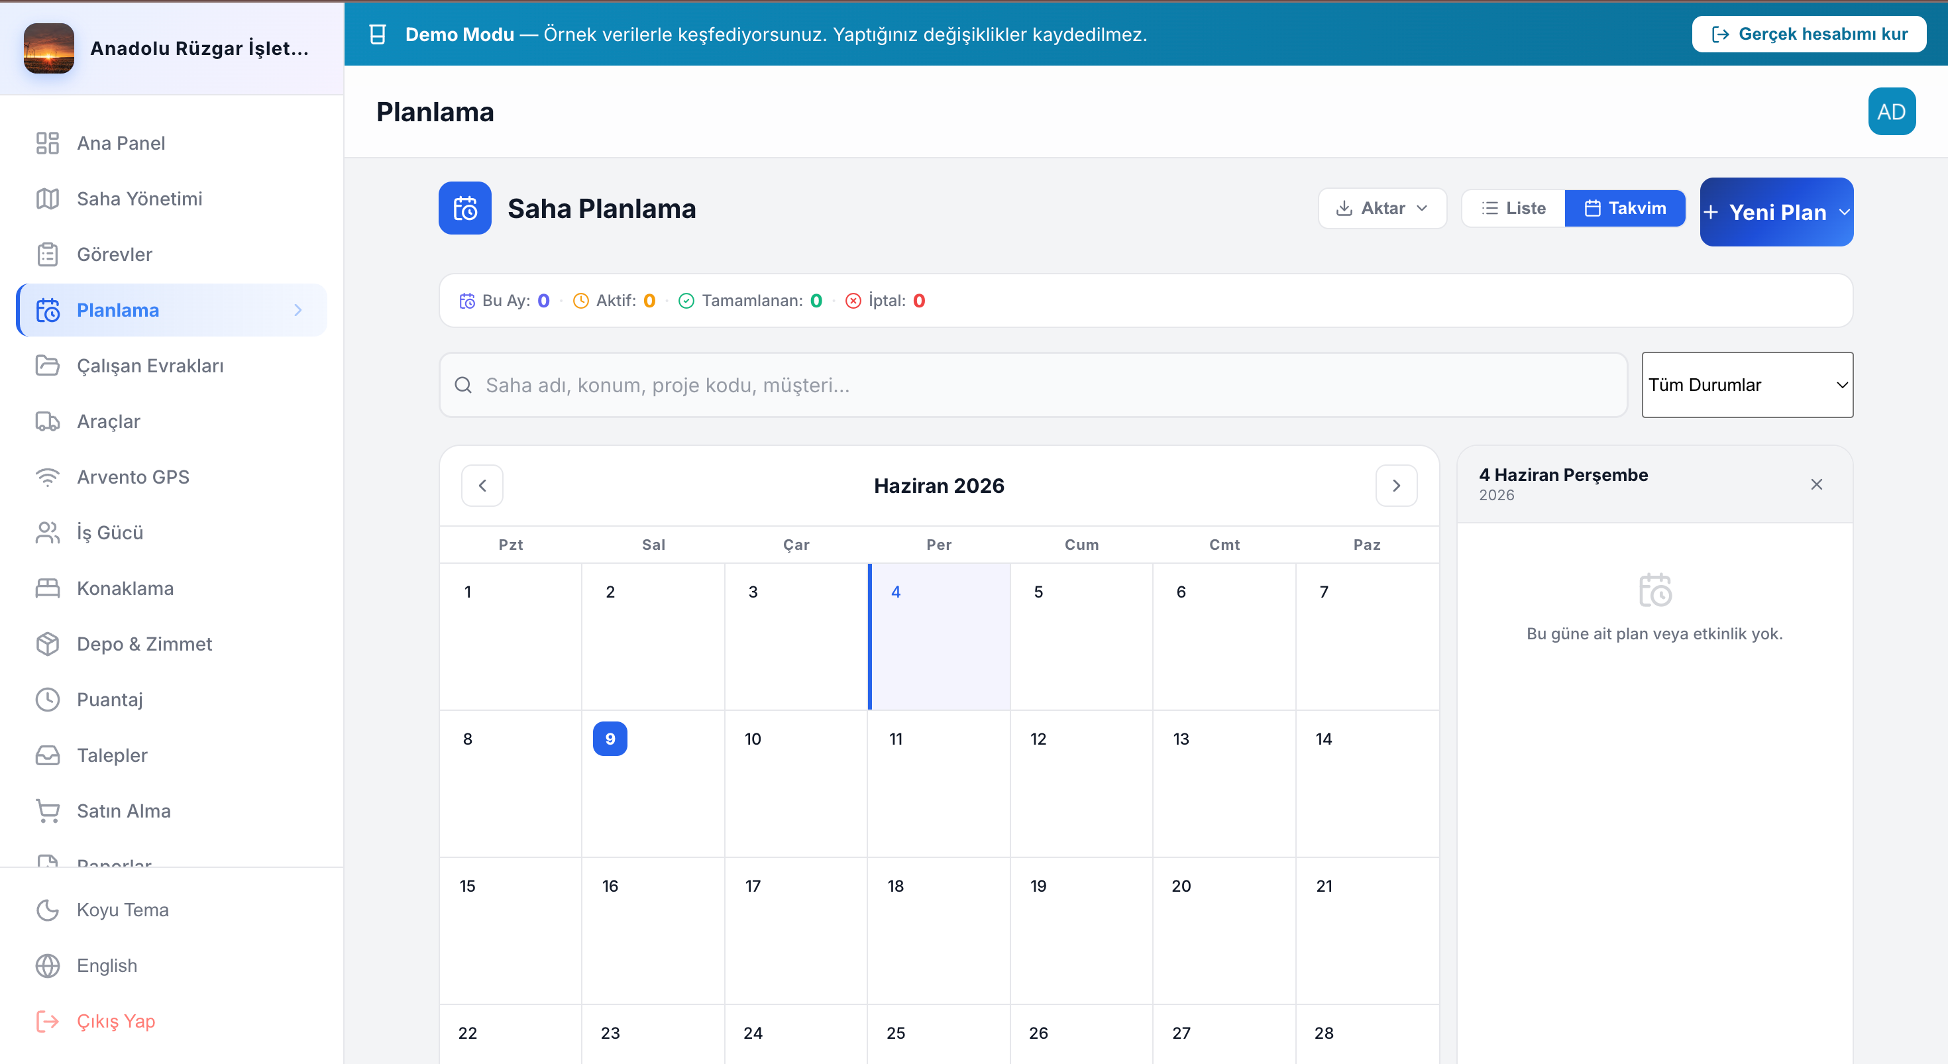Focus the Saha adı search field
The image size is (1948, 1064).
point(1033,385)
